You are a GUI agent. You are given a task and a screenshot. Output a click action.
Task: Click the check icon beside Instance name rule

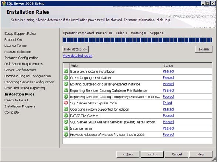pyautogui.click(x=66, y=128)
